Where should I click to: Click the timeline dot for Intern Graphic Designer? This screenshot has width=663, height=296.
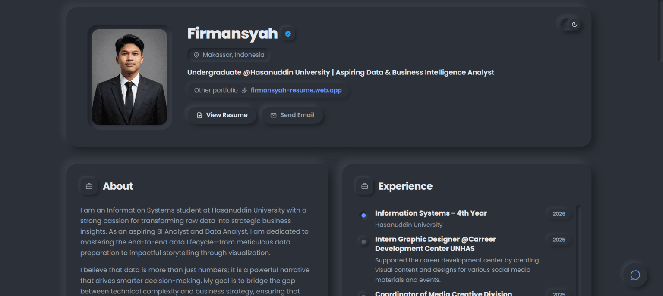tap(363, 242)
